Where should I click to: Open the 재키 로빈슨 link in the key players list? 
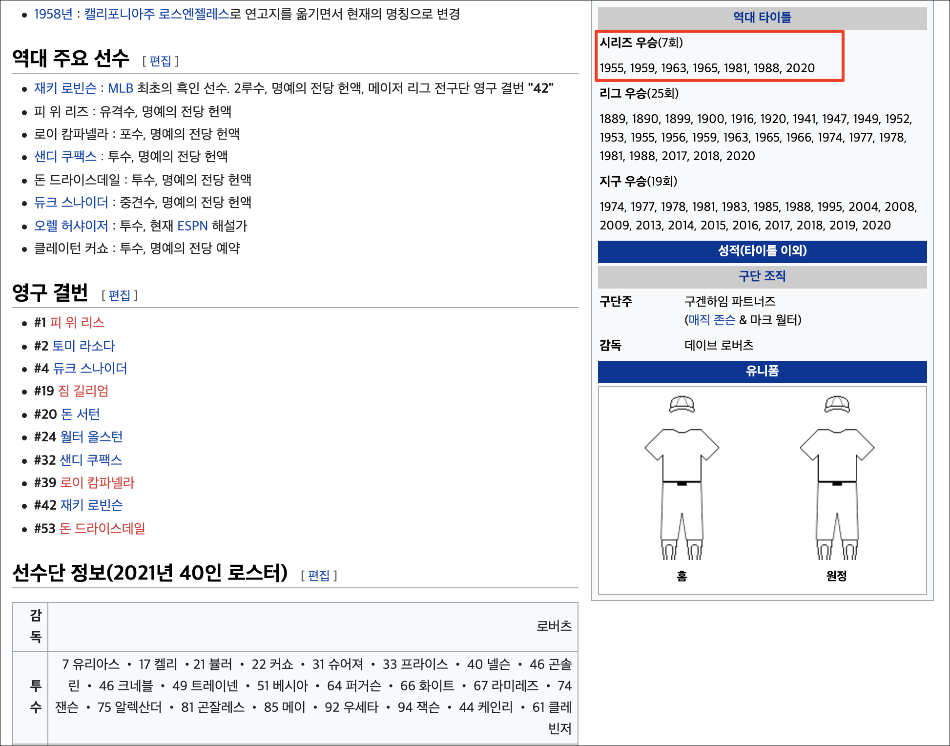(x=65, y=88)
